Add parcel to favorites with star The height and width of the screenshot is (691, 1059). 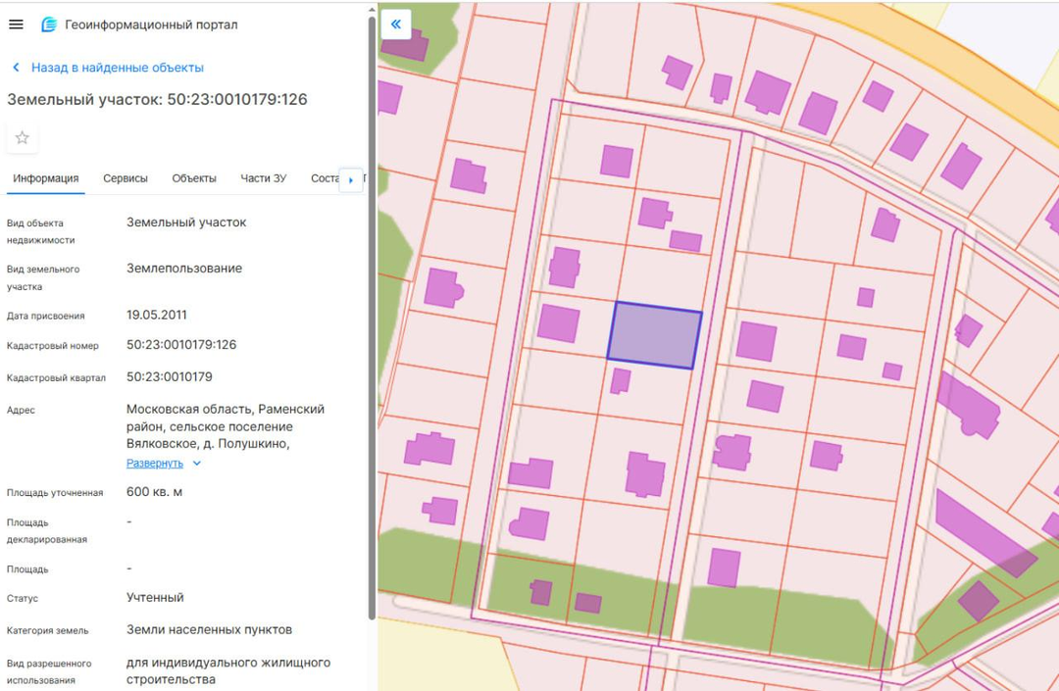[23, 138]
